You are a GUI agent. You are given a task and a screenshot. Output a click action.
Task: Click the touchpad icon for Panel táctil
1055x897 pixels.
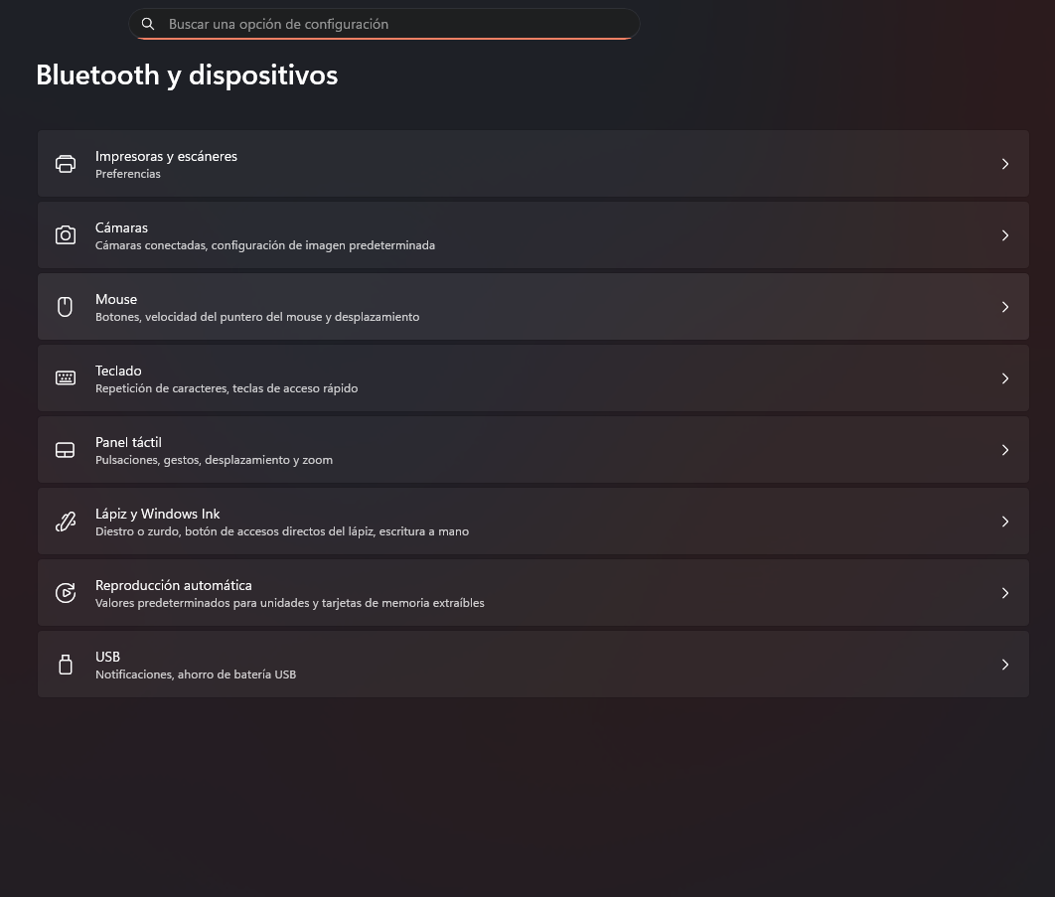66,450
